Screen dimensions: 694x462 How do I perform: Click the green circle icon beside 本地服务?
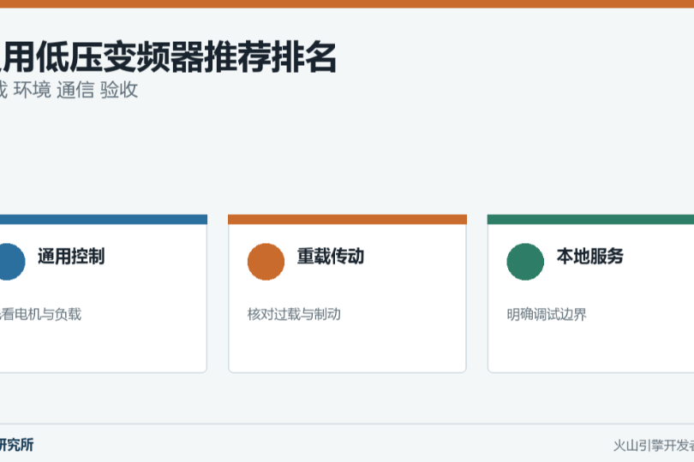click(x=525, y=262)
